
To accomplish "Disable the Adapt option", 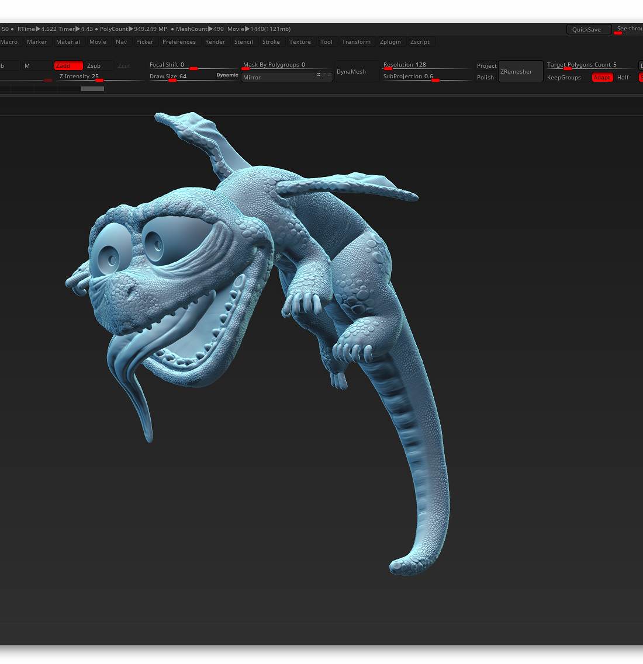I will tap(602, 78).
